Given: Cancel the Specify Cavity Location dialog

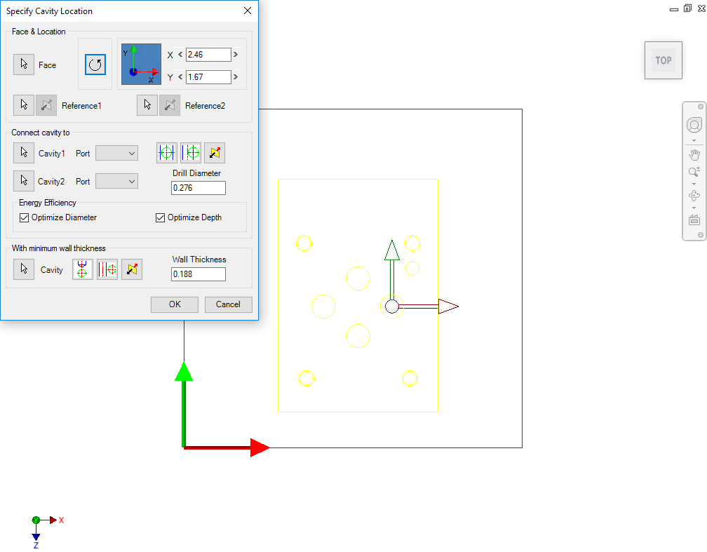Looking at the screenshot, I should click(x=228, y=304).
